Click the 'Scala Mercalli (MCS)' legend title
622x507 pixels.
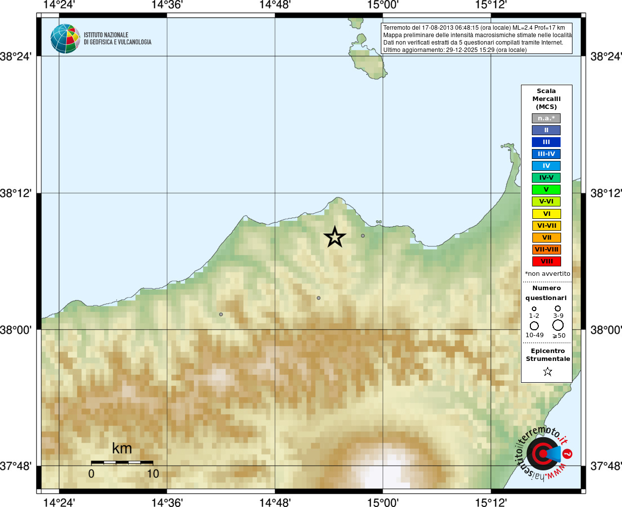point(546,99)
